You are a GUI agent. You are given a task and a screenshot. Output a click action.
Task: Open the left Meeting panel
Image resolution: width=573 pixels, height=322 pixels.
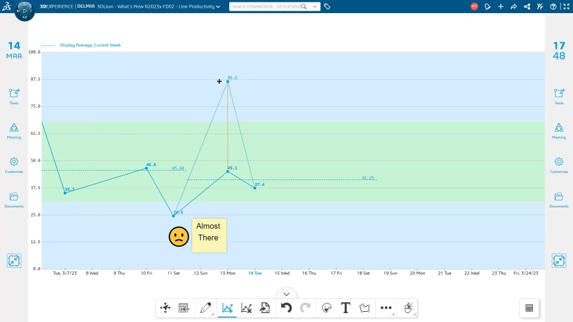click(x=14, y=131)
